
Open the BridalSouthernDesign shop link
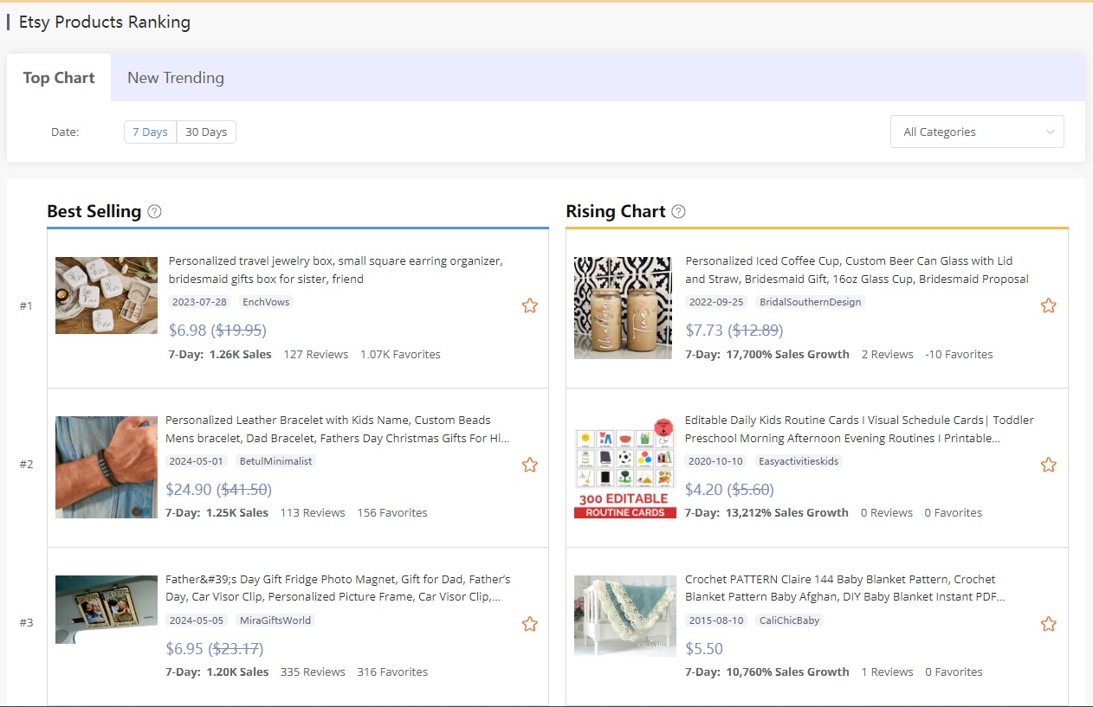click(x=810, y=301)
